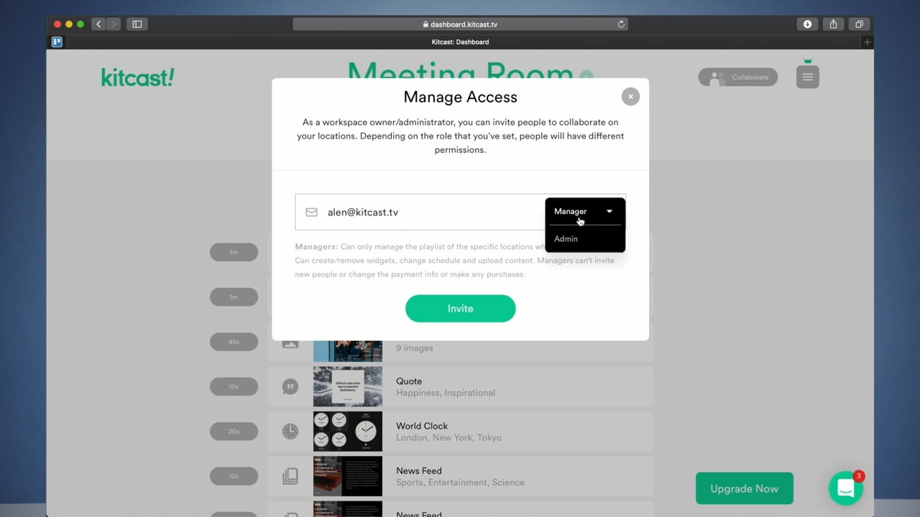Toggle Safari sidebar view
Image resolution: width=920 pixels, height=517 pixels.
point(137,24)
